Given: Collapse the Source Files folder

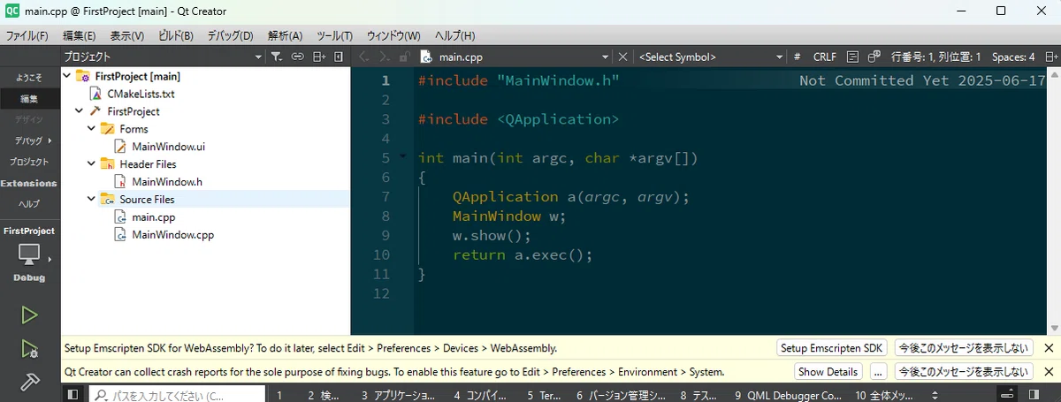Looking at the screenshot, I should coord(92,200).
